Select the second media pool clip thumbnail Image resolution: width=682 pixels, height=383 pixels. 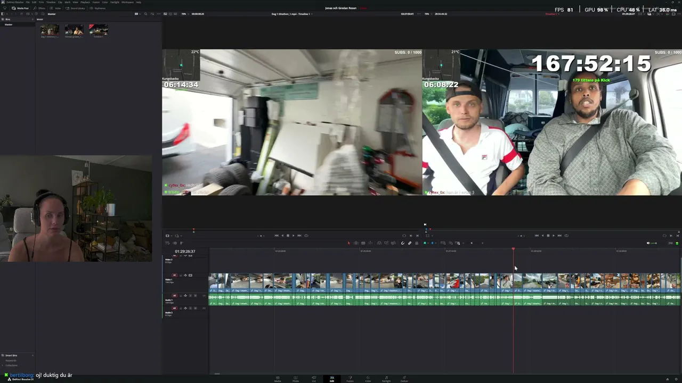(74, 30)
